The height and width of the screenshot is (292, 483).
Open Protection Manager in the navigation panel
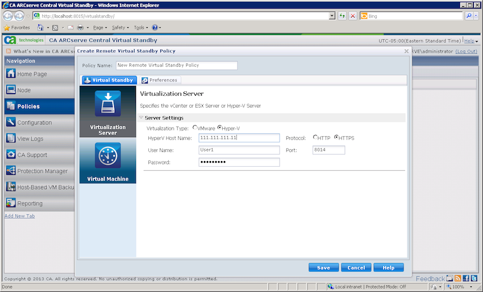(x=39, y=171)
